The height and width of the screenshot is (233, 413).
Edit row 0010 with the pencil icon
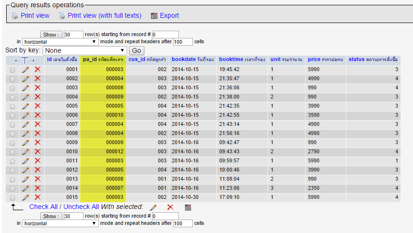(25, 152)
